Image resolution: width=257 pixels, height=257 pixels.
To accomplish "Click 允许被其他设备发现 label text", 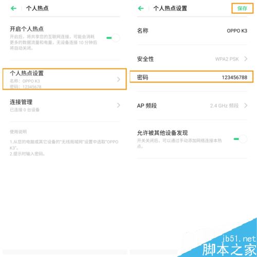I will [x=162, y=133].
